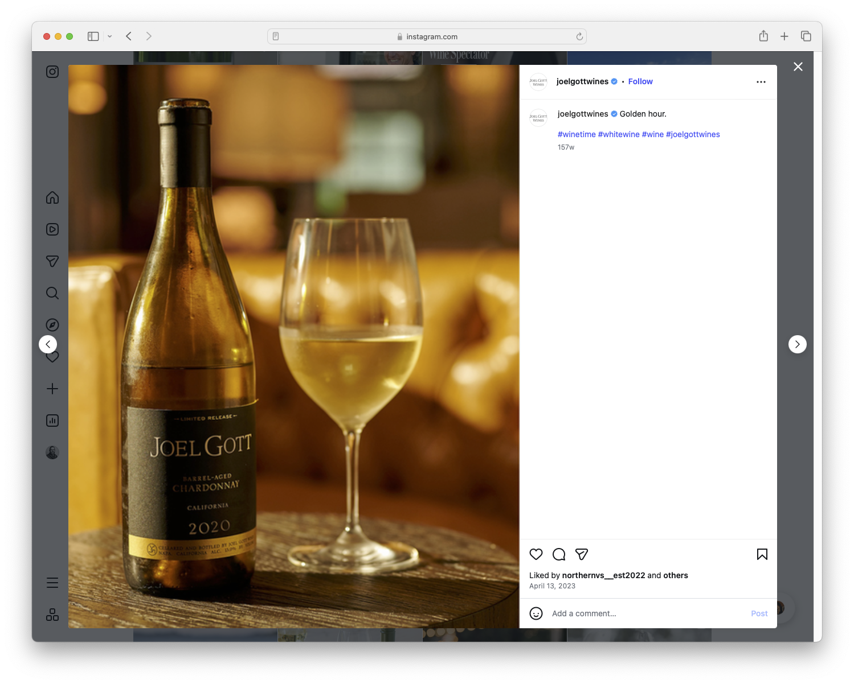Open Search magnifier in sidebar
The height and width of the screenshot is (684, 854).
point(52,293)
